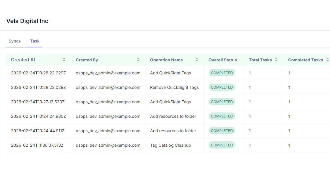Select timestamp 2026-02-24T11:36:37.513Z
The height and width of the screenshot is (183, 330).
pos(37,145)
